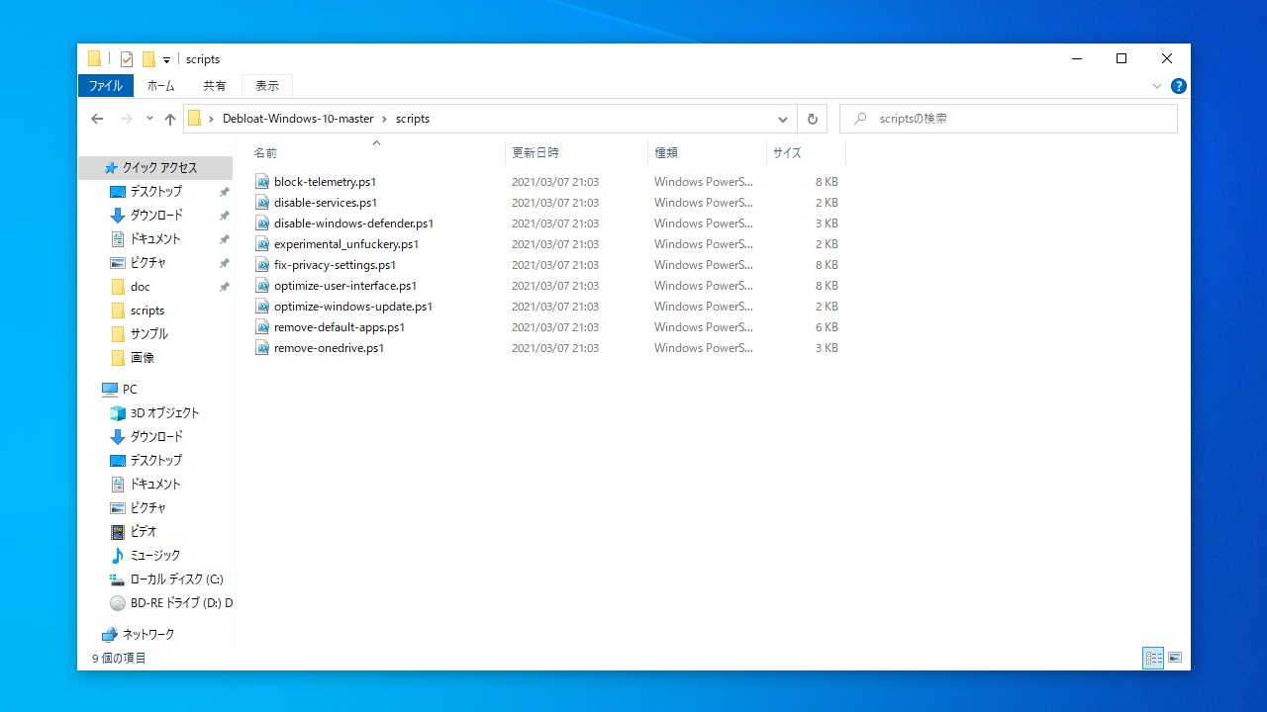Select the file name remove-onedrive.ps1
The width and height of the screenshot is (1267, 712).
coord(330,348)
